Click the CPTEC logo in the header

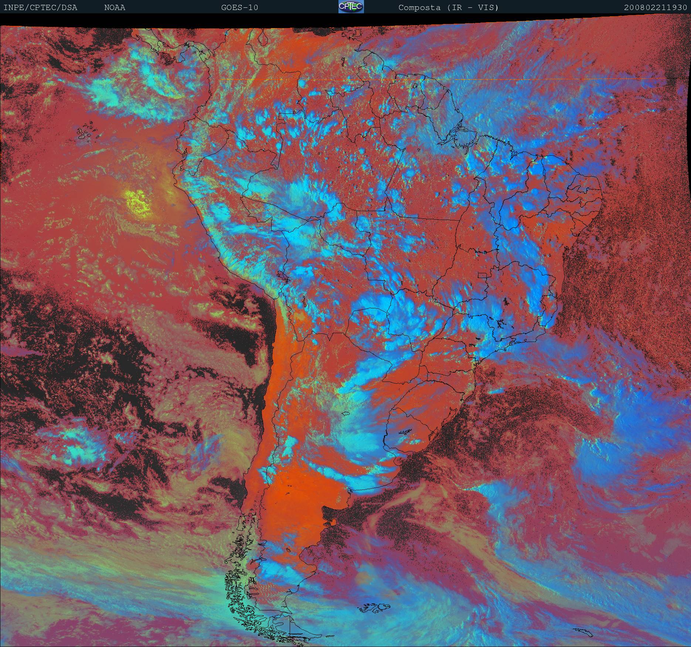click(351, 7)
